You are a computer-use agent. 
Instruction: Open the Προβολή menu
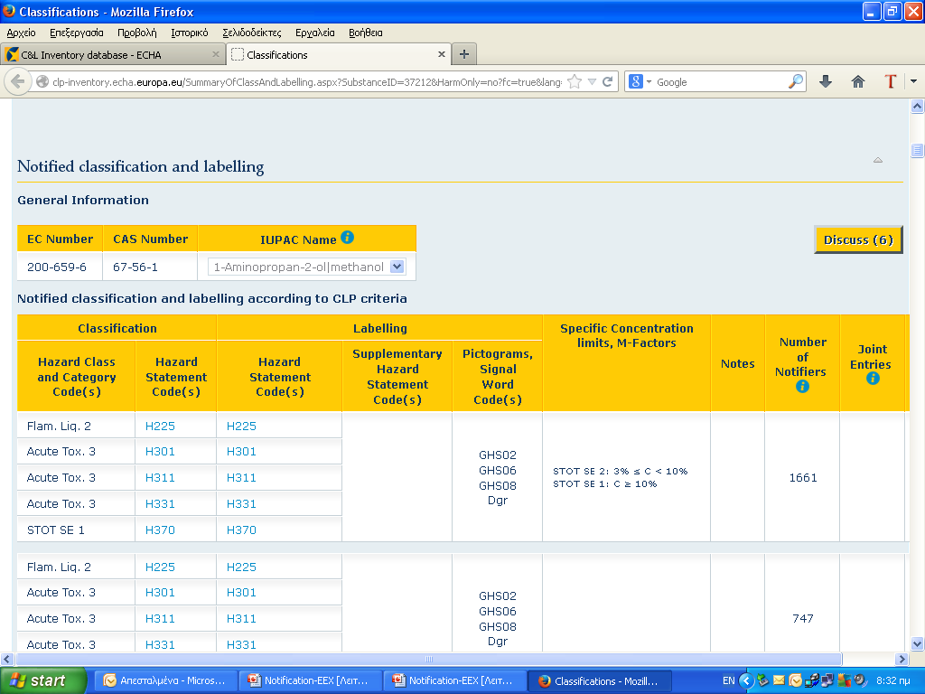[137, 33]
